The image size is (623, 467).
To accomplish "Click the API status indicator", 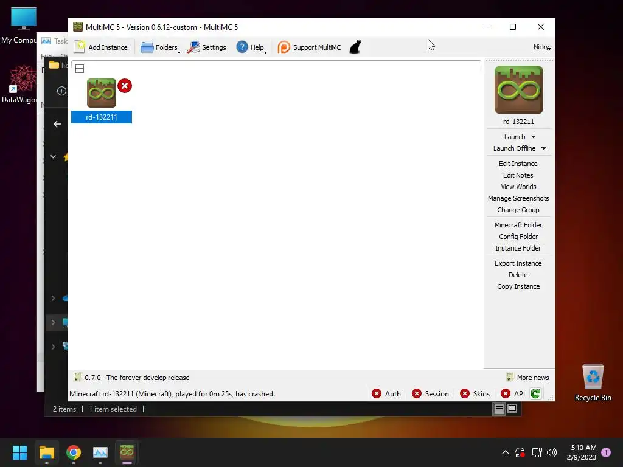I will tap(513, 393).
